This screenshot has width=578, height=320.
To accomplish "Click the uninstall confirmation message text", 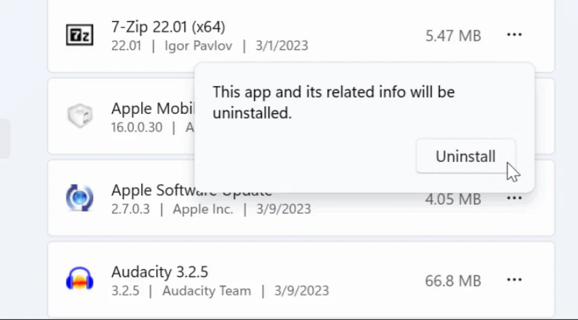I will click(x=333, y=102).
